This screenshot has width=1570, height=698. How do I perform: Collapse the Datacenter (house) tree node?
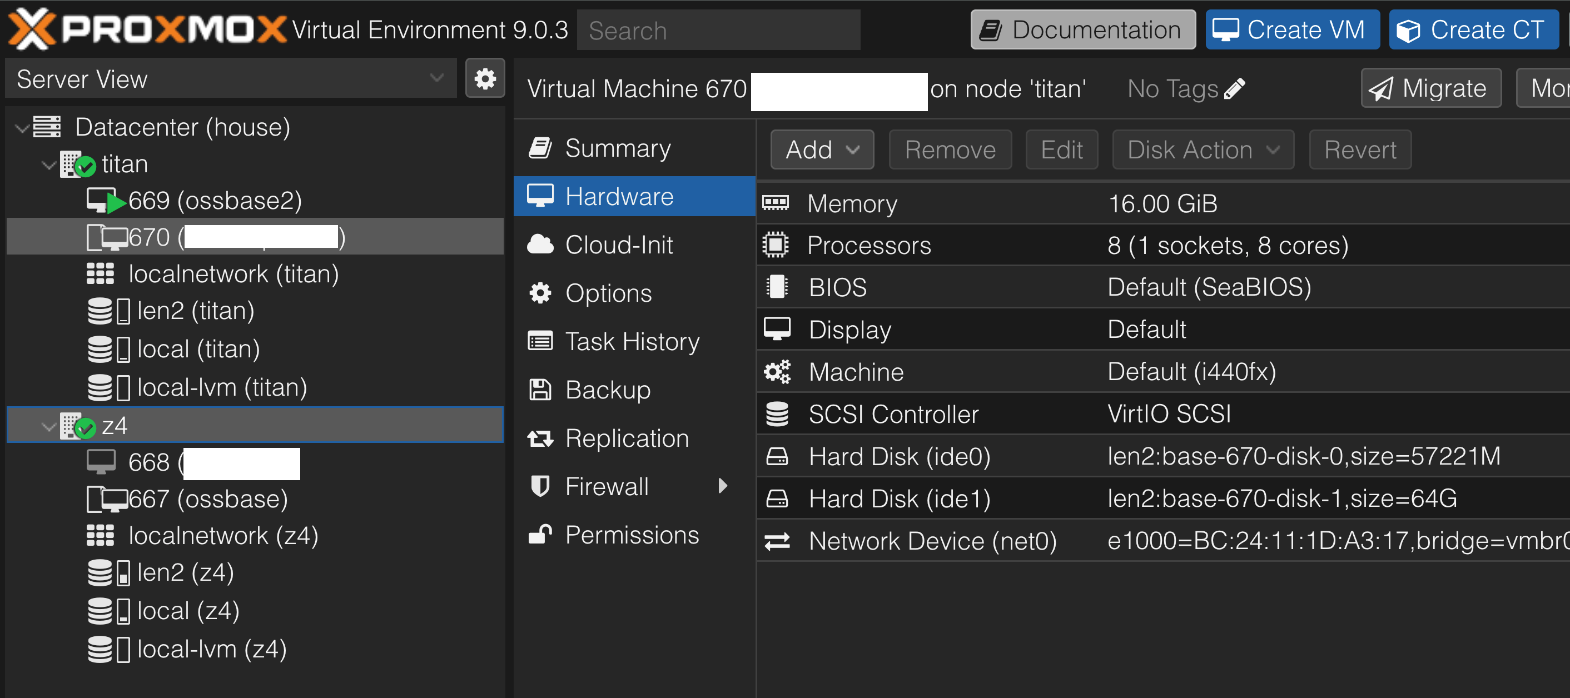tap(22, 128)
